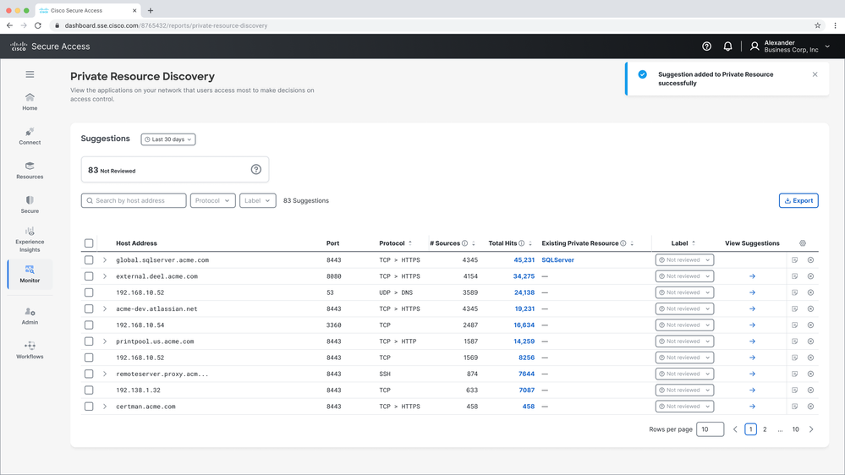This screenshot has height=475, width=845.
Task: Expand the printpool.us.acme.com row
Action: 105,341
